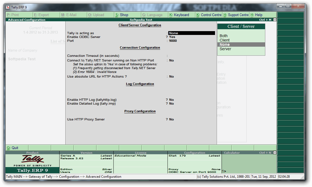Screen dimensions: 312x187
Task: Click the 'Error 16004 : Invalid Nonce' note
Action: pos(95,72)
